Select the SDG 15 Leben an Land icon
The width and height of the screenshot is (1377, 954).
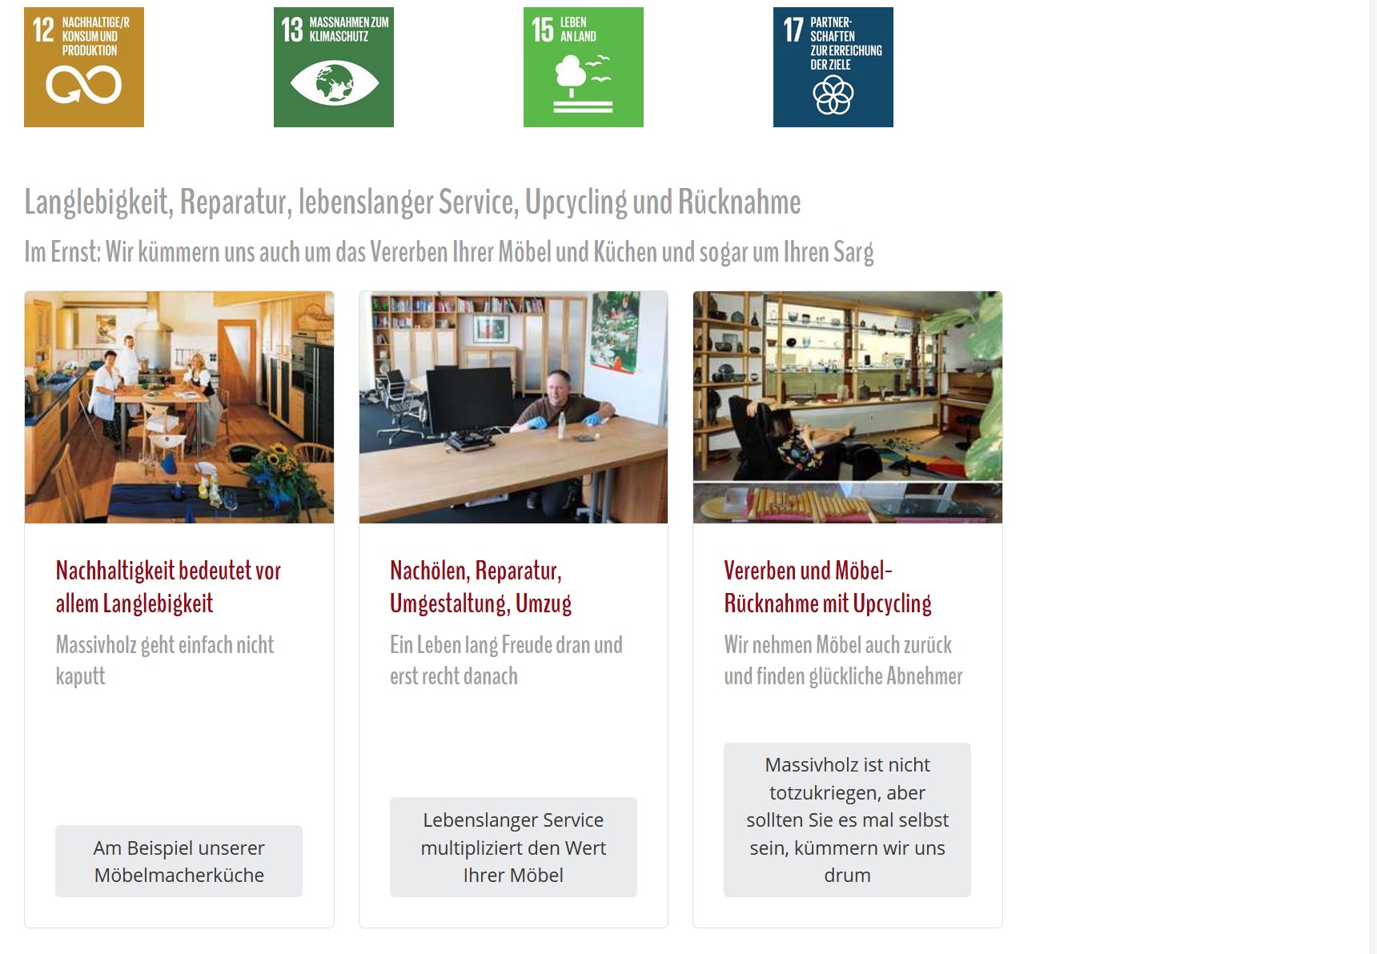coord(584,67)
